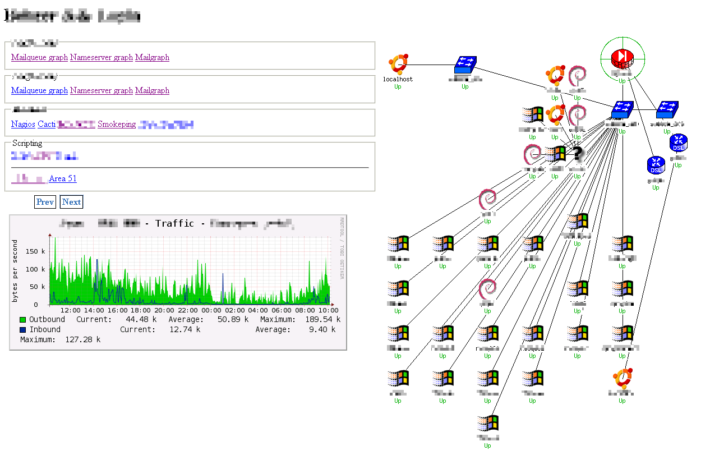The width and height of the screenshot is (710, 455).
Task: Click the Ubuntu host icon at map bottom right
Action: coord(622,379)
